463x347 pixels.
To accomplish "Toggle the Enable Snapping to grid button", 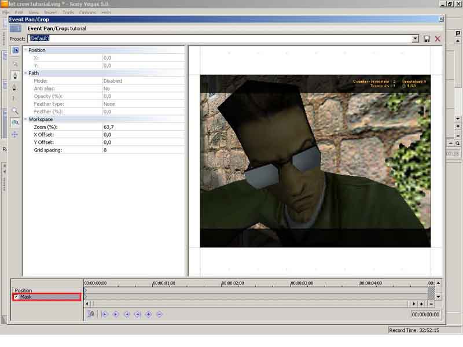I will pyautogui.click(x=15, y=122).
